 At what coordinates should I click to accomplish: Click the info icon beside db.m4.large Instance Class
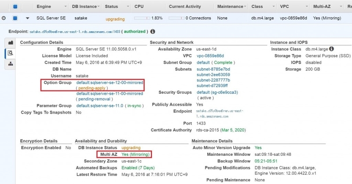(x=331, y=49)
